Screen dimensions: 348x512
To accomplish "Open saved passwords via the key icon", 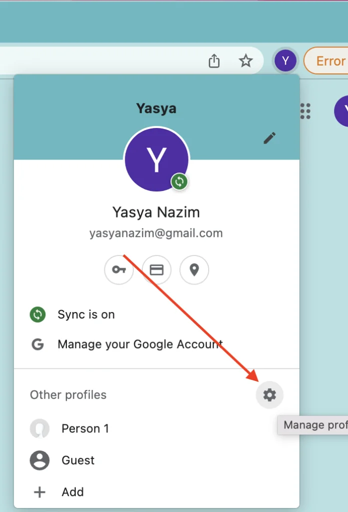I will click(119, 269).
